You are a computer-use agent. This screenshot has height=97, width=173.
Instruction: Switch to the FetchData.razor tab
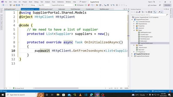(x=75, y=9)
